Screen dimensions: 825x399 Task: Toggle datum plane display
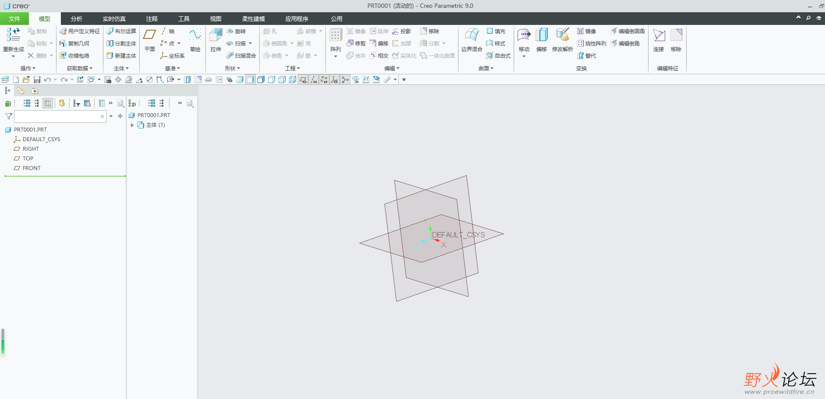[x=303, y=80]
